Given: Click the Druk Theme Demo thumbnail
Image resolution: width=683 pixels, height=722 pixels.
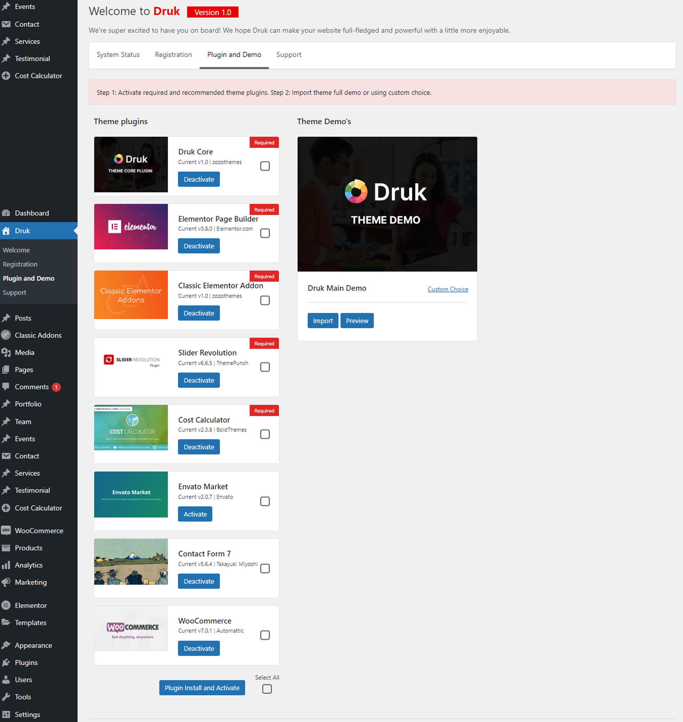Looking at the screenshot, I should (x=387, y=204).
